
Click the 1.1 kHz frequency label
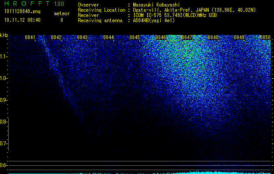[x=3, y=57]
